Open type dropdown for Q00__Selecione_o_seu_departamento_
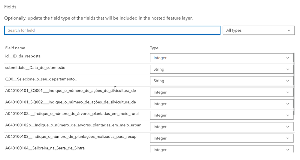The image size is (300, 160). (222, 81)
